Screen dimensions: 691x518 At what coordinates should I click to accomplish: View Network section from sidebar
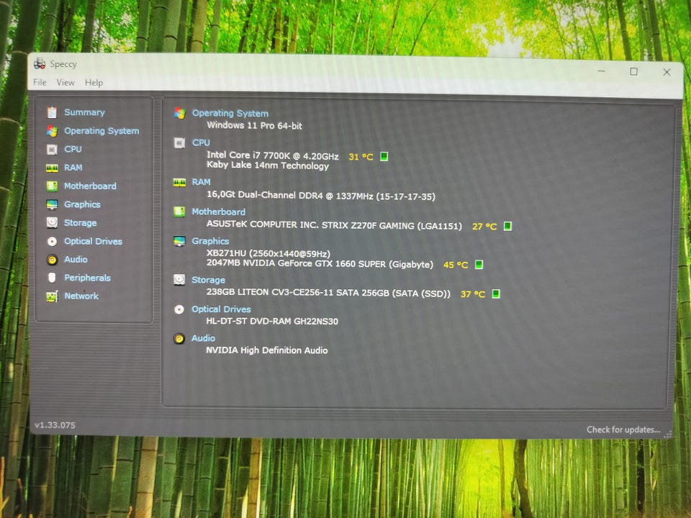click(x=81, y=296)
